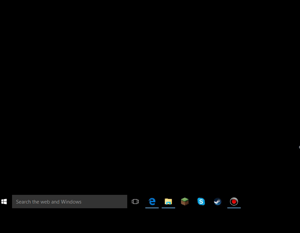Select the partially visible item at screen right edge
The height and width of the screenshot is (233, 300).
point(299,147)
